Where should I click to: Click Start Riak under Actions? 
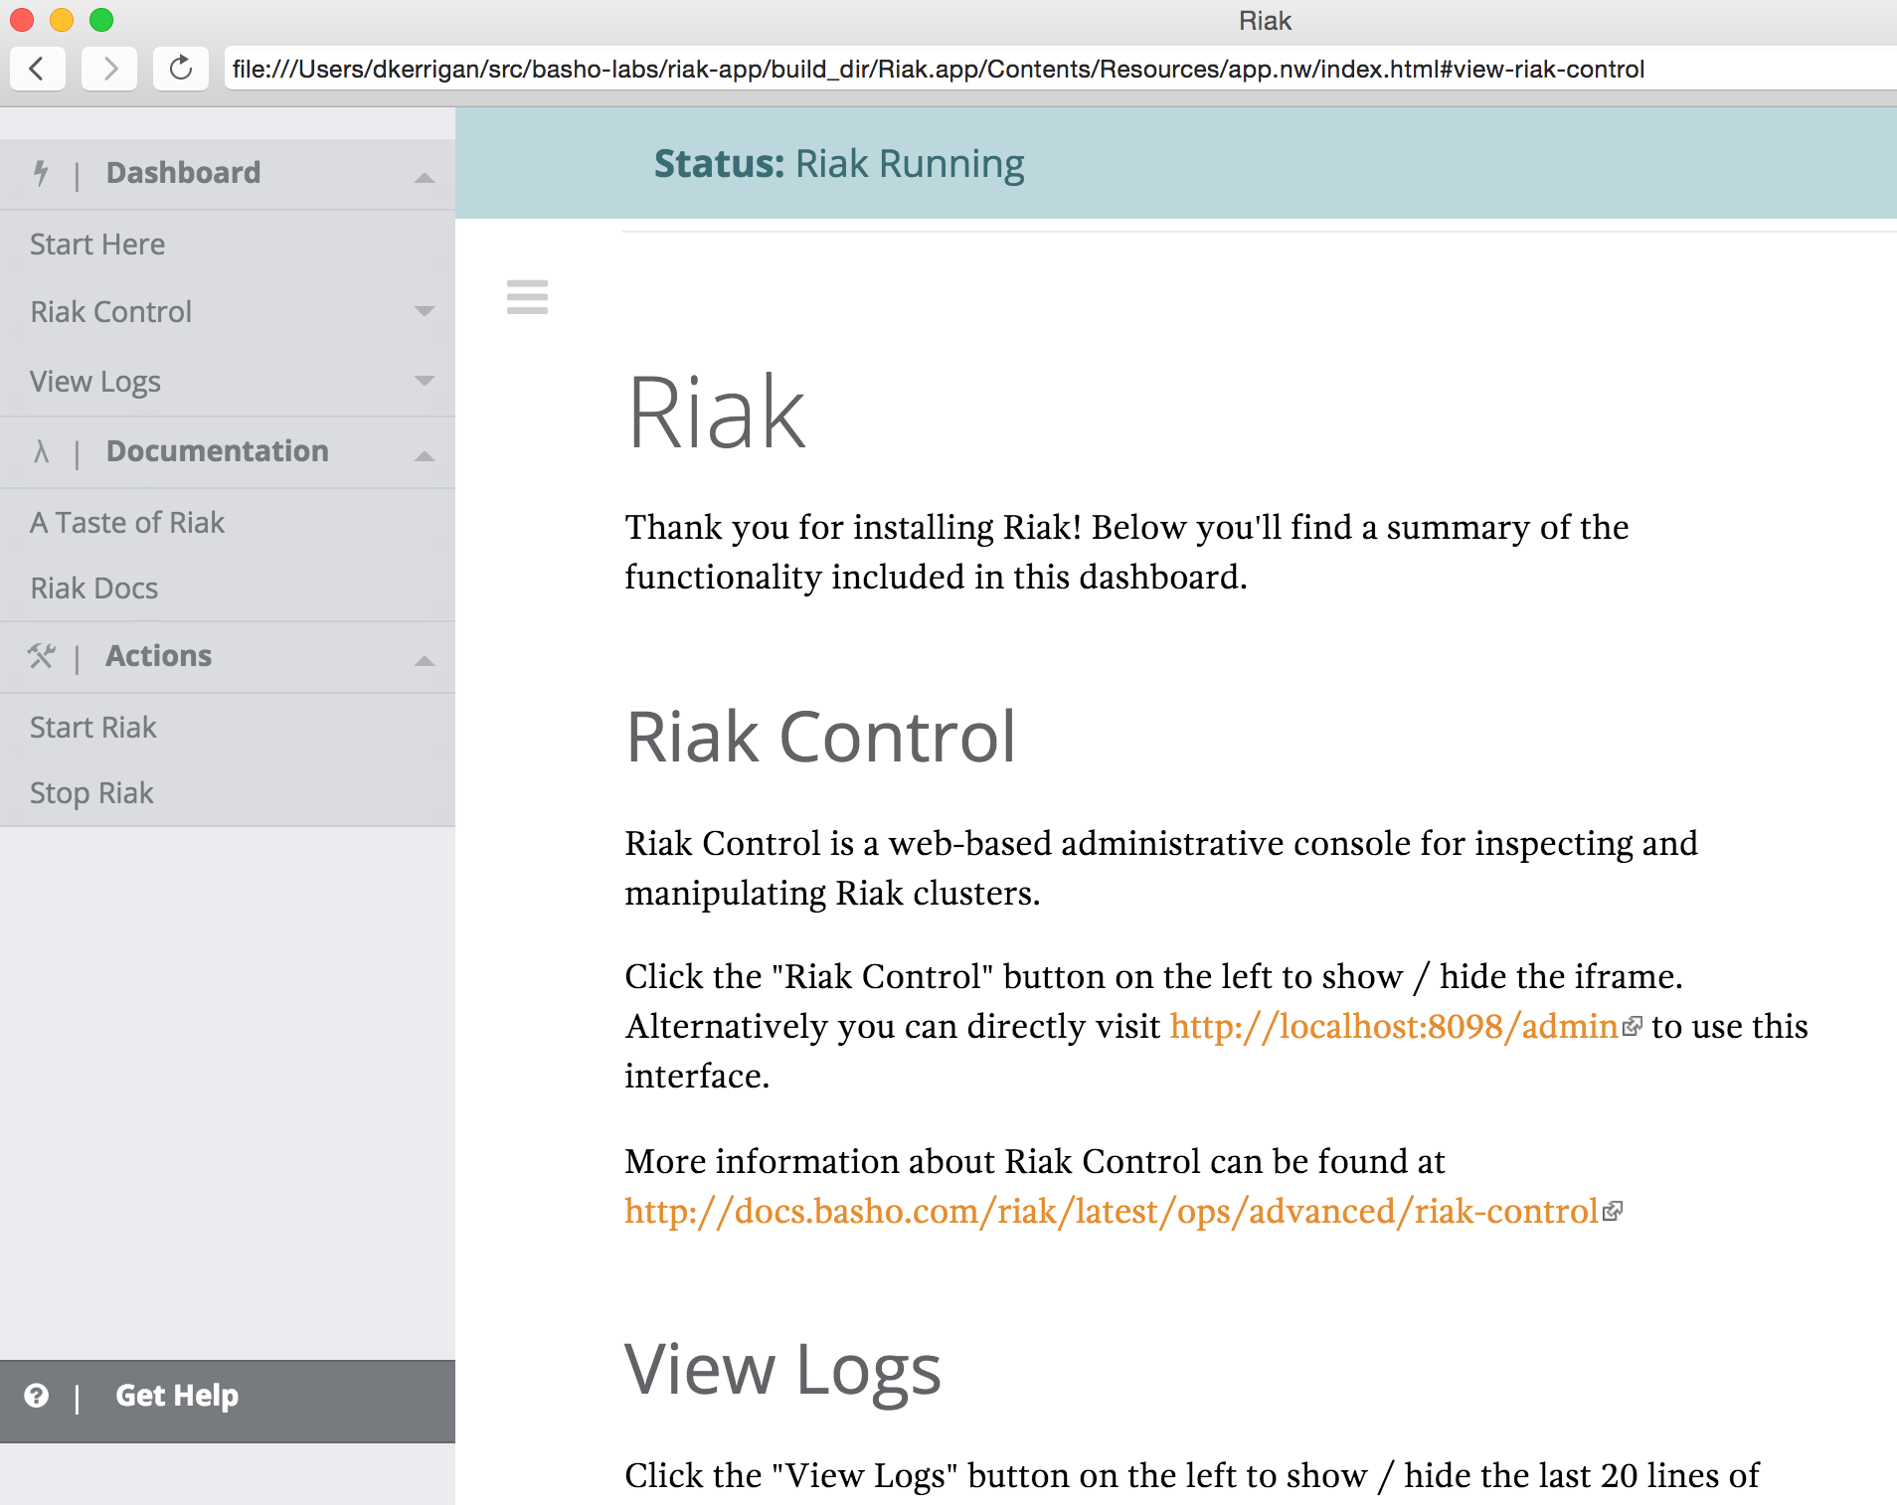92,727
